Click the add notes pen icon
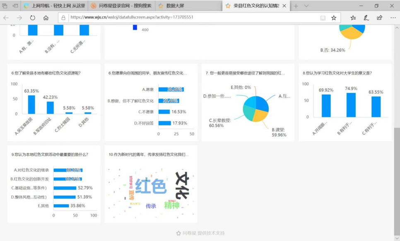This screenshot has height=241, width=400. (x=366, y=18)
